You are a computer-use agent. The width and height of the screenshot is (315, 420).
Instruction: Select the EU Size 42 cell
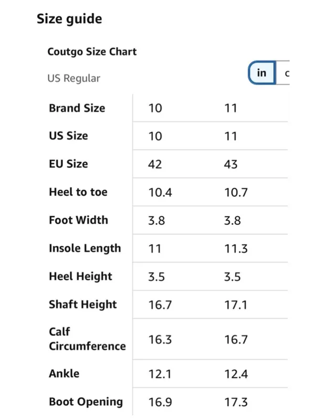(x=155, y=164)
